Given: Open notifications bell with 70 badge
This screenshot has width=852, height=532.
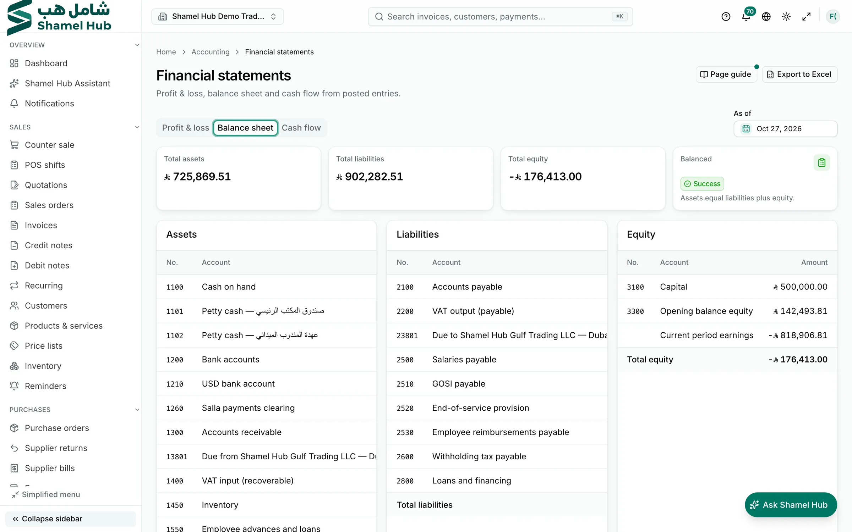Looking at the screenshot, I should click(x=746, y=16).
